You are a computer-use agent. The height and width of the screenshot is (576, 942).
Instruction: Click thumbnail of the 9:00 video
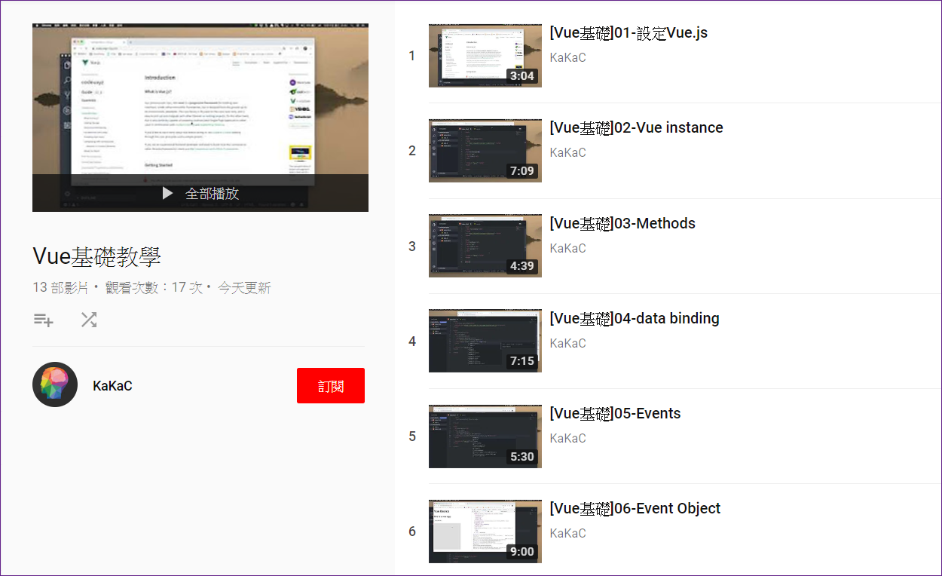point(485,531)
